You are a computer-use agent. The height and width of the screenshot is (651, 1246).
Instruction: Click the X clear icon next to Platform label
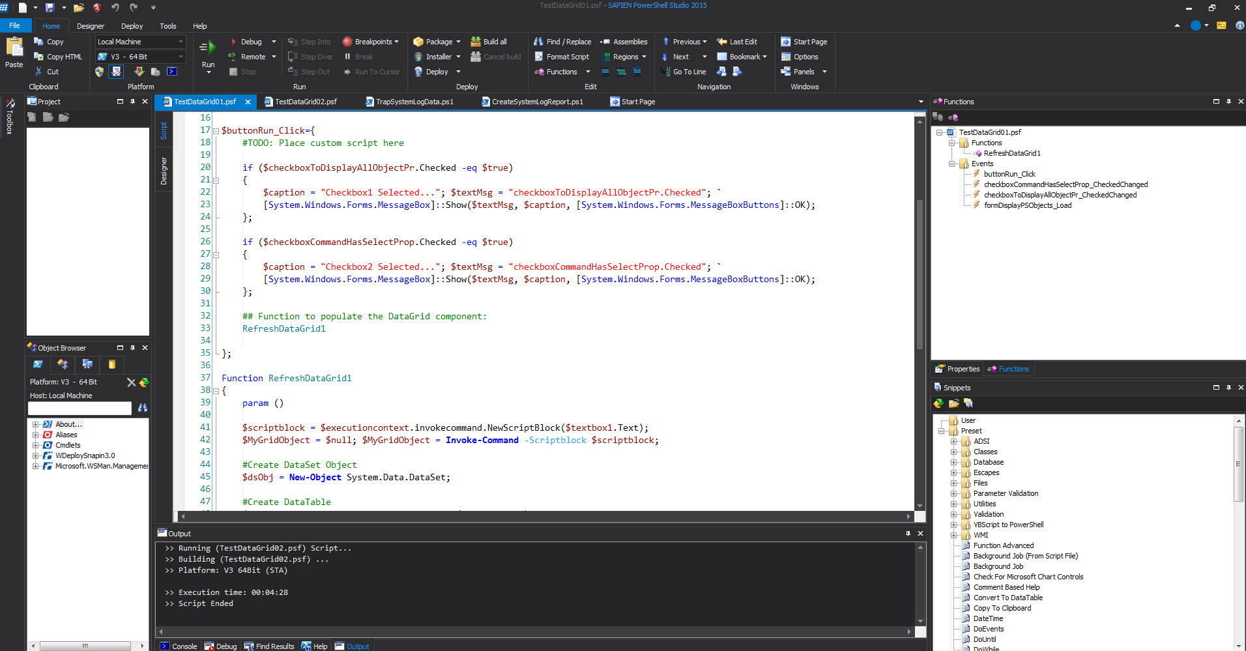coord(131,383)
